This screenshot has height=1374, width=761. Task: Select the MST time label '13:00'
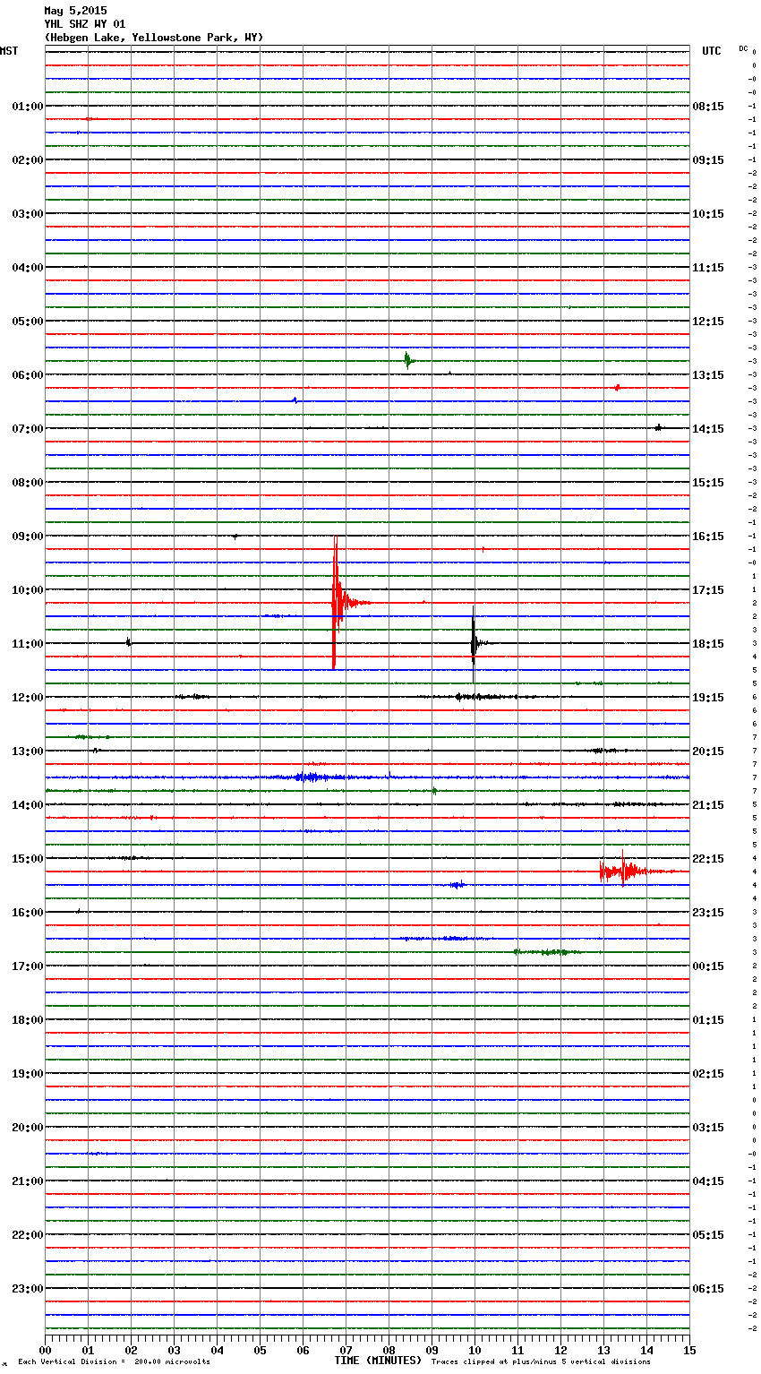28,751
